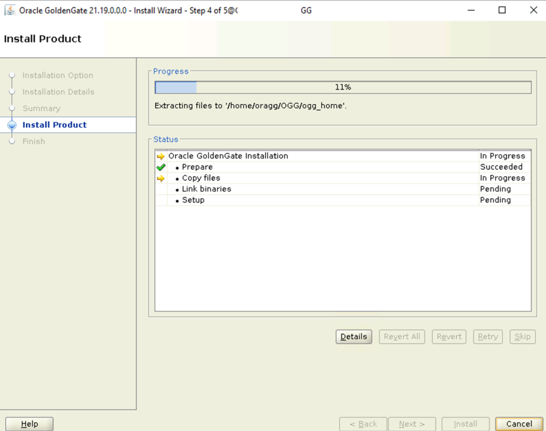The image size is (546, 431).
Task: Select the Summary step label
Action: click(42, 108)
